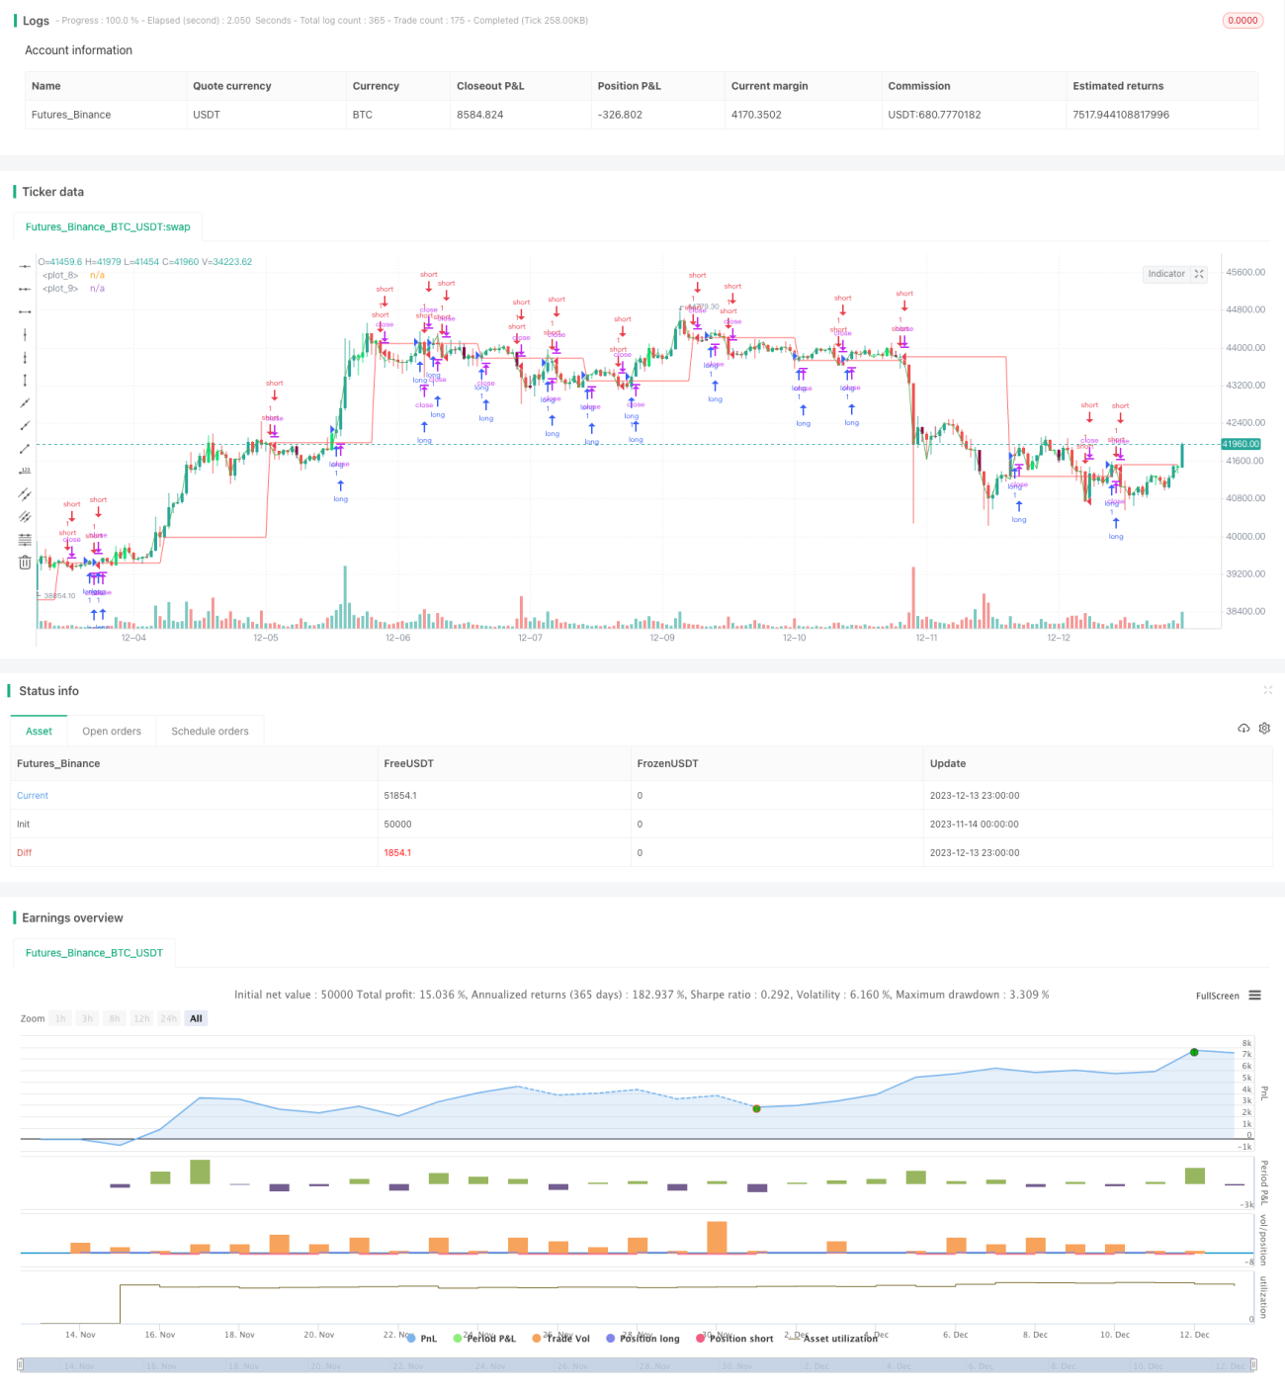Toggle the Trade Vol legend series

point(560,1339)
